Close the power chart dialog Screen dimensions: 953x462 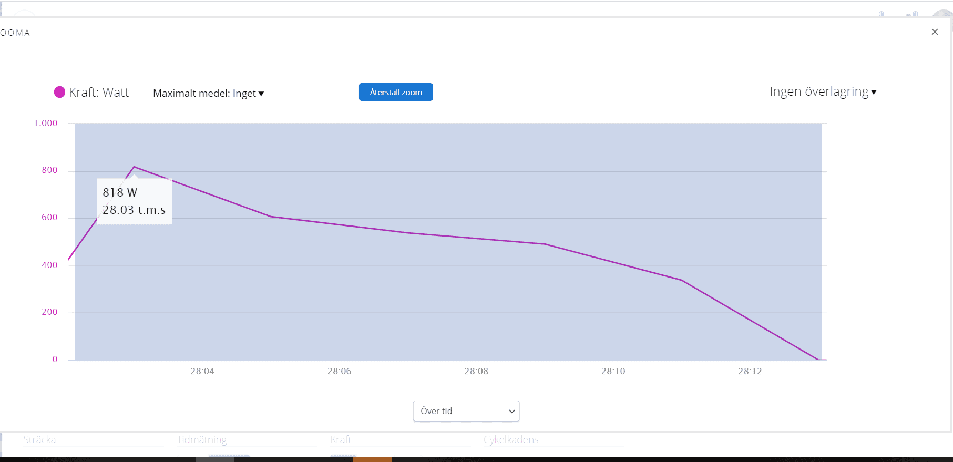click(x=935, y=32)
